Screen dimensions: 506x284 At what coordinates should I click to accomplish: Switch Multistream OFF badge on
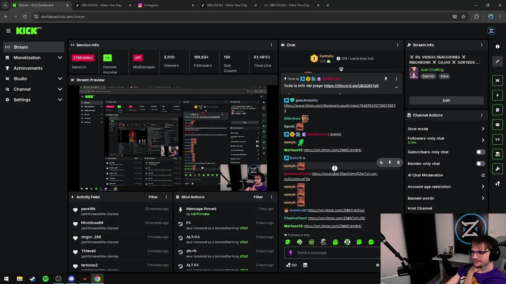pos(138,58)
